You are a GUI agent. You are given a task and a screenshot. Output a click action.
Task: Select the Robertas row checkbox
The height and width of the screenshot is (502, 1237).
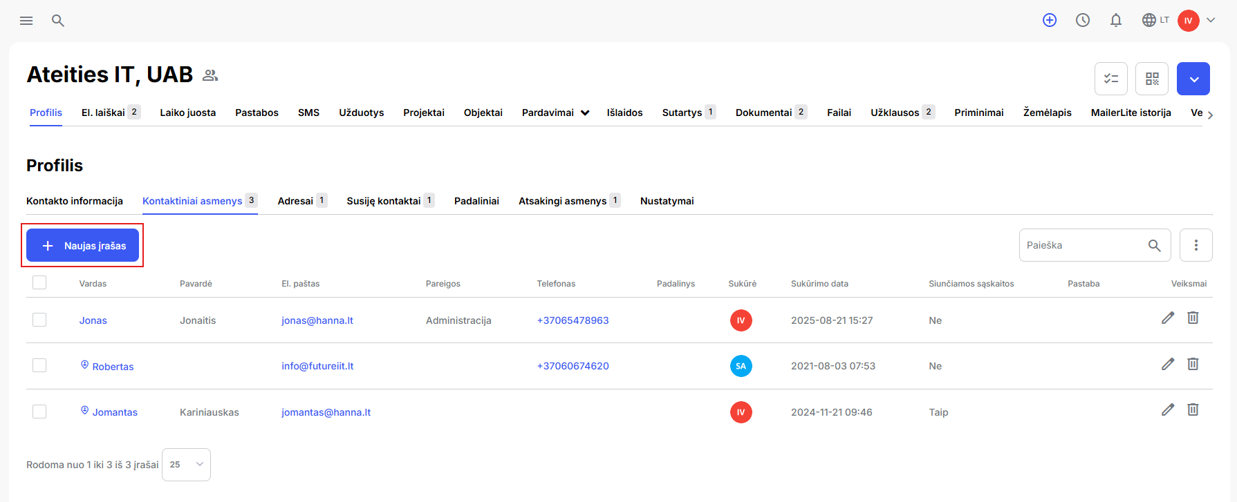[39, 365]
